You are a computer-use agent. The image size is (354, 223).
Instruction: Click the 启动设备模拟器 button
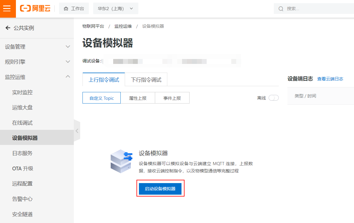(160, 189)
